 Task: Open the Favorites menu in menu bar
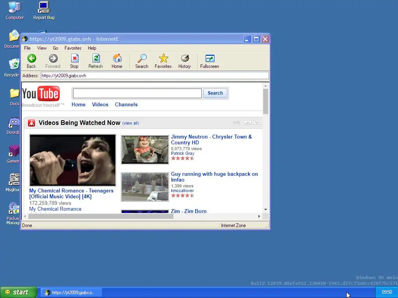73,48
